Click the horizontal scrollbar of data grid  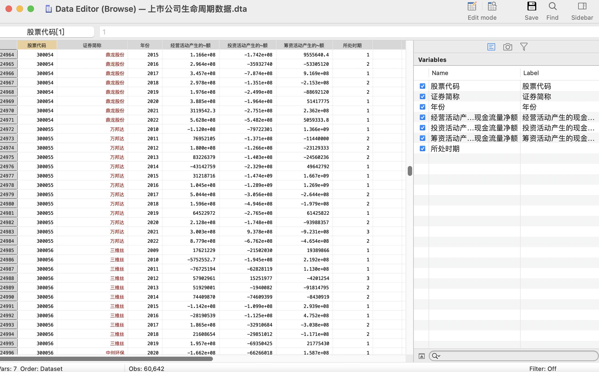click(x=107, y=359)
